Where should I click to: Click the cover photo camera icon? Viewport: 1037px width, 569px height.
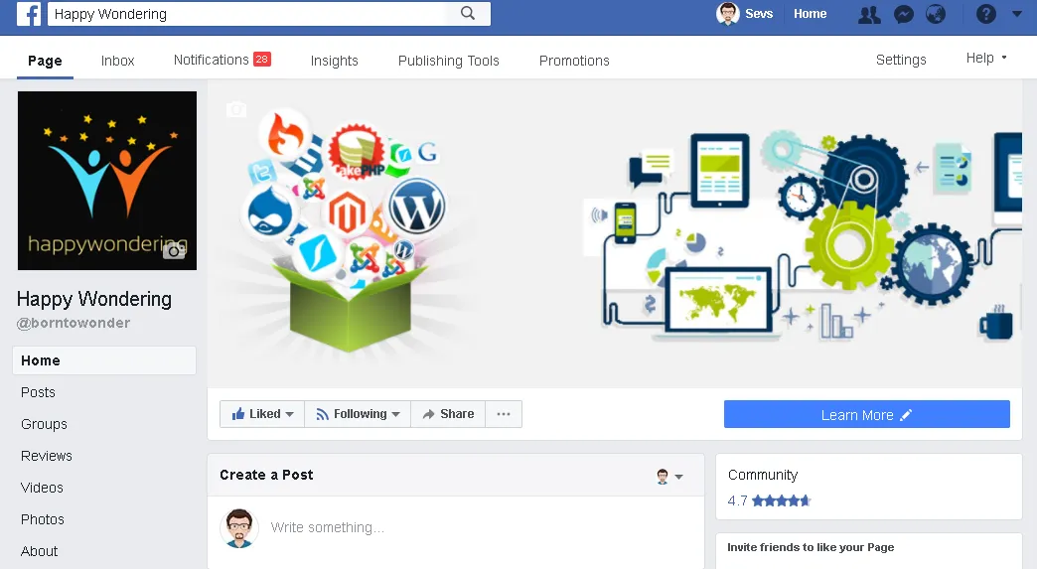(236, 109)
